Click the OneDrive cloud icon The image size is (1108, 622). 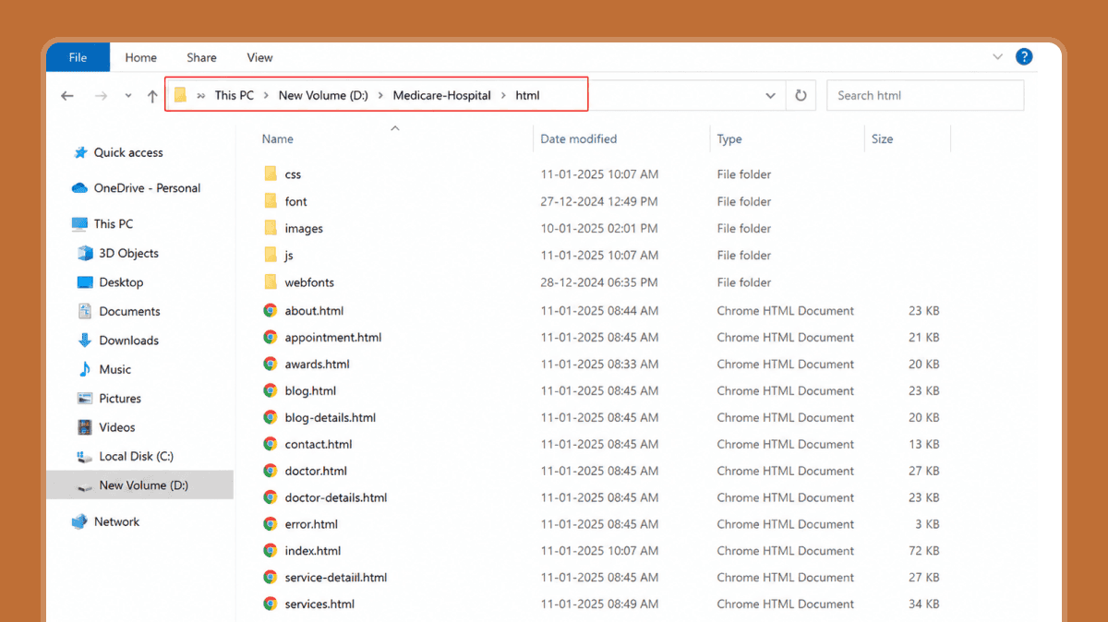pyautogui.click(x=79, y=188)
